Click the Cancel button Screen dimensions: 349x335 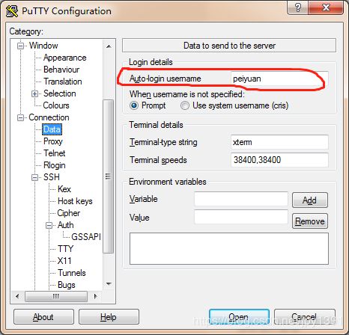point(304,317)
